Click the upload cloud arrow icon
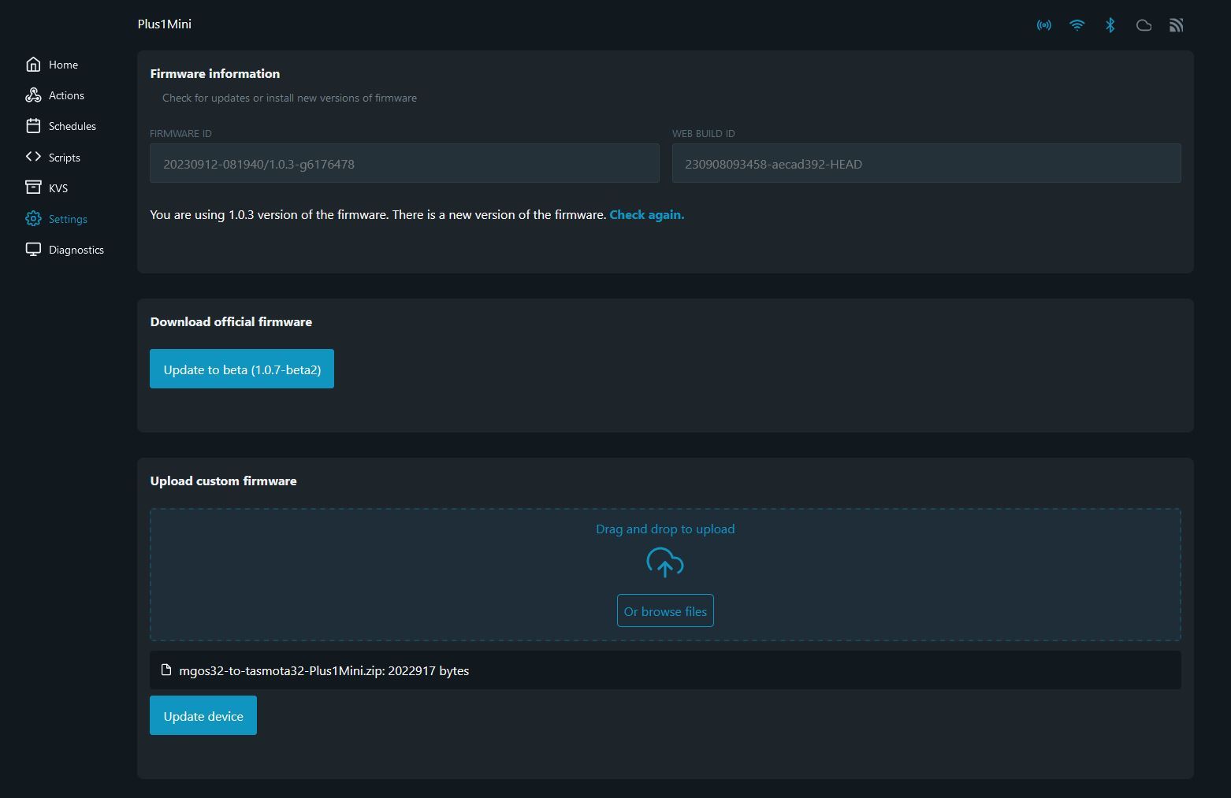1231x798 pixels. (664, 563)
